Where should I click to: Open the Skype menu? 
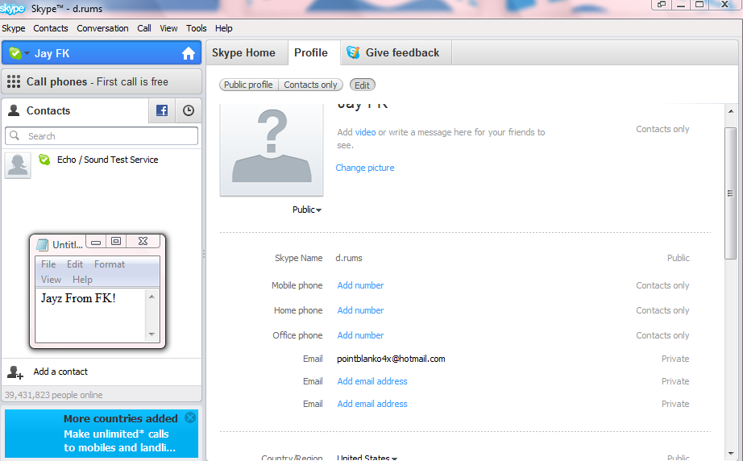pos(13,28)
